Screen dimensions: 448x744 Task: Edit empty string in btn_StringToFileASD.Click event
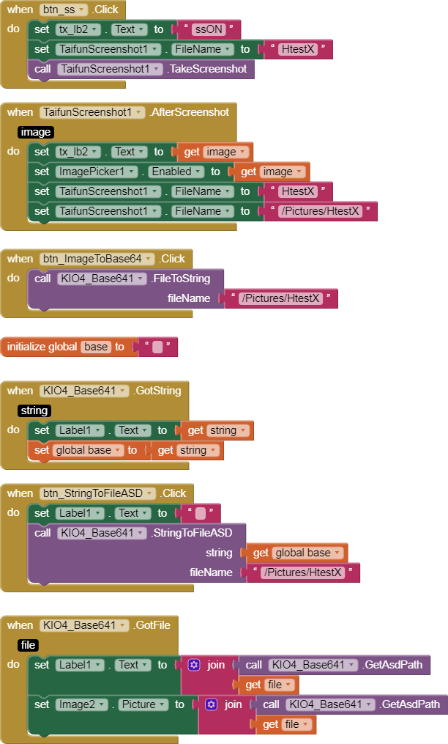tap(201, 513)
